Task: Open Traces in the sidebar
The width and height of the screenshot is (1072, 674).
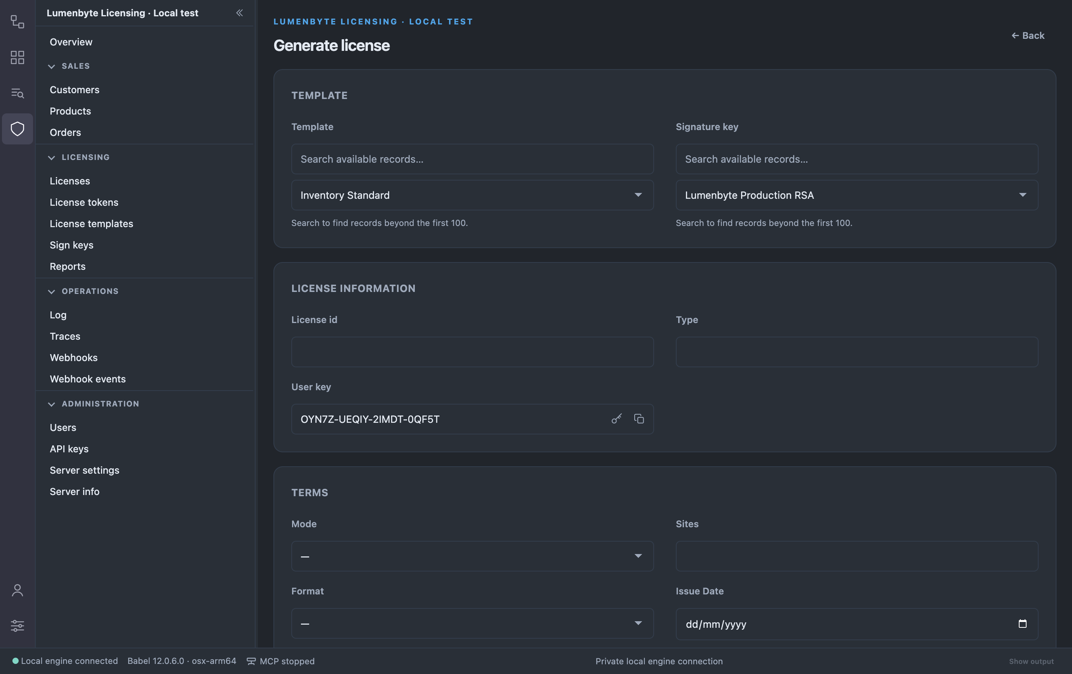Action: 65,336
